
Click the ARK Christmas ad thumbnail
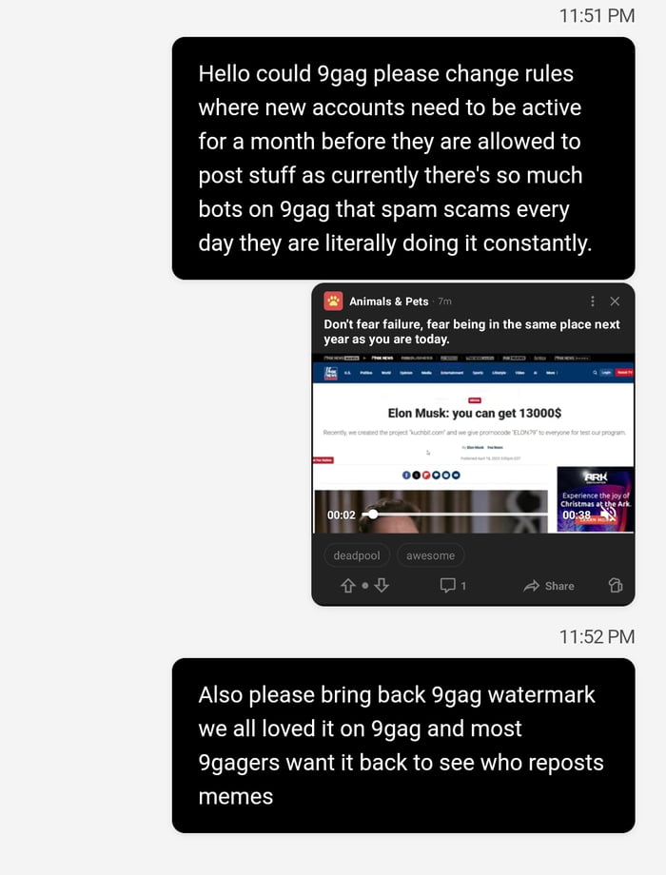595,499
